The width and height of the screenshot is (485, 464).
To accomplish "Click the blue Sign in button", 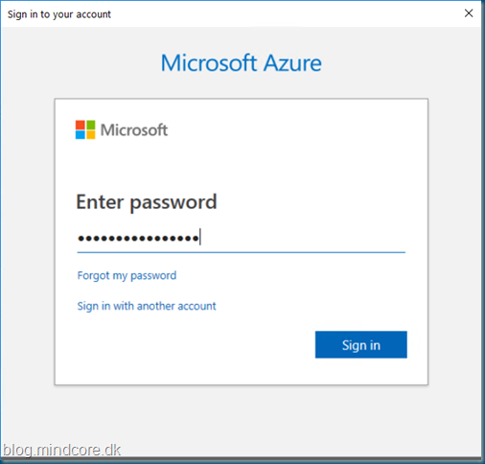I will point(361,345).
